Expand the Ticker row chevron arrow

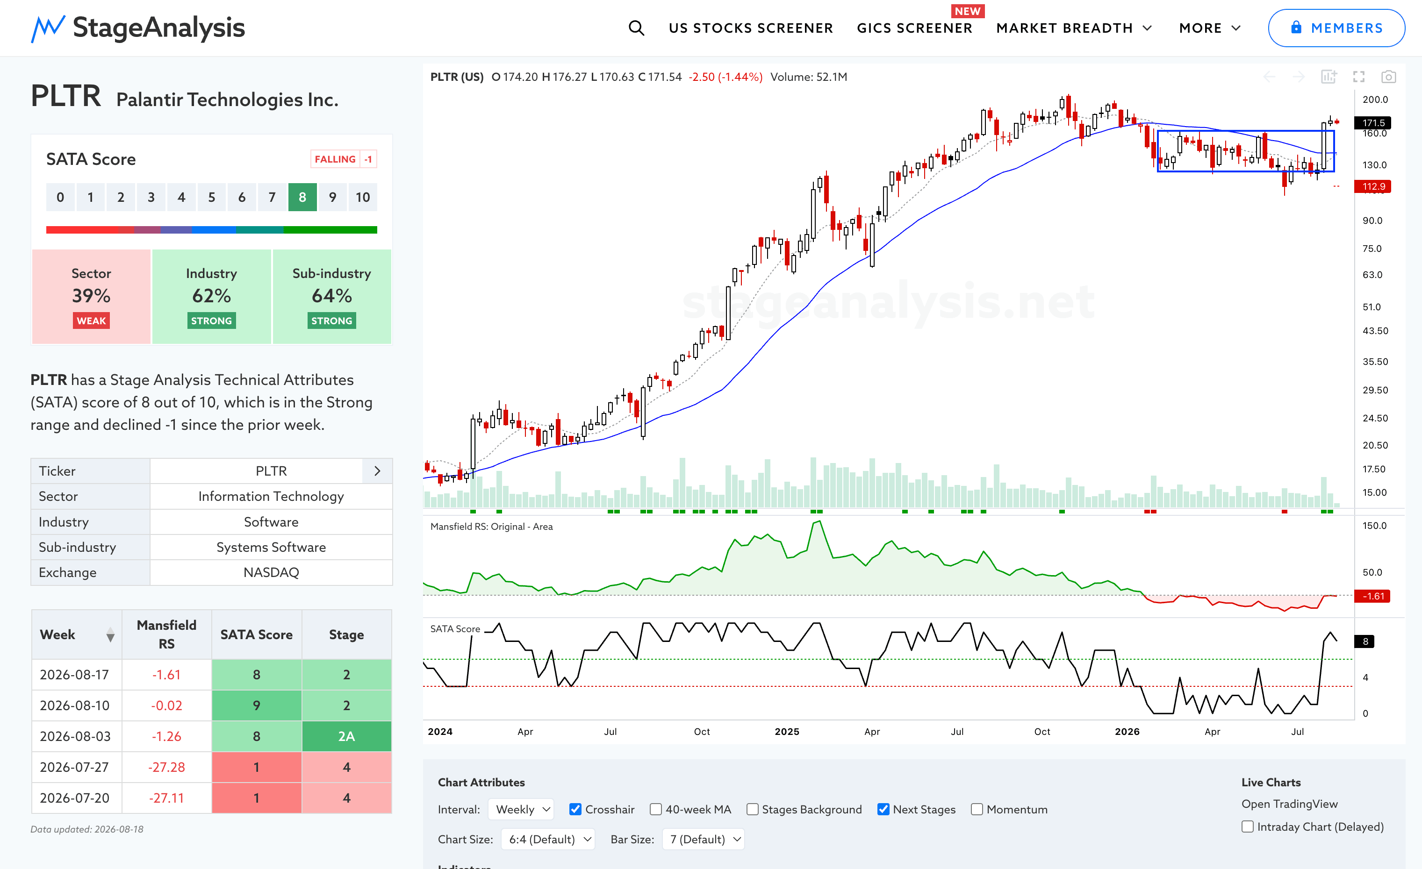377,471
